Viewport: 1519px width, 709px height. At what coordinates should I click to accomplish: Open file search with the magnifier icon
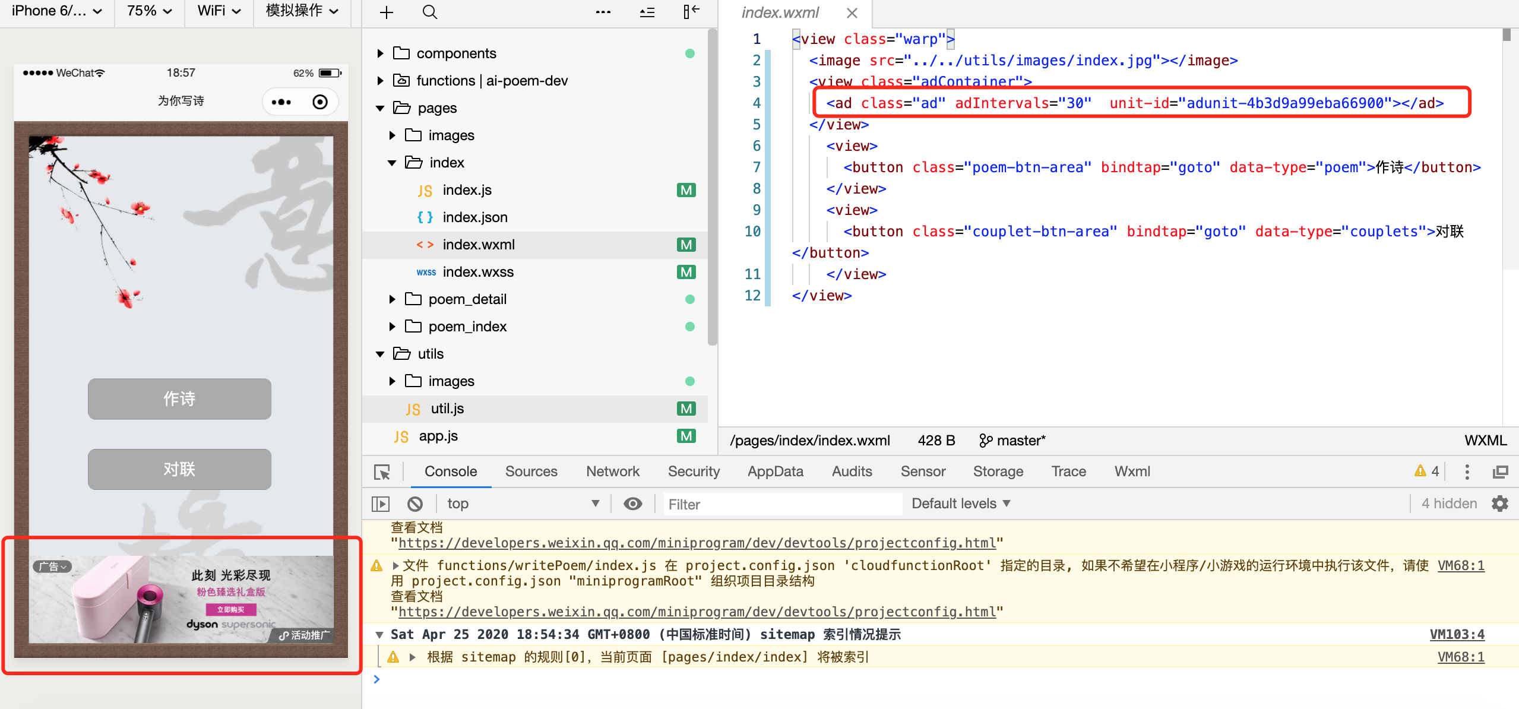tap(430, 12)
